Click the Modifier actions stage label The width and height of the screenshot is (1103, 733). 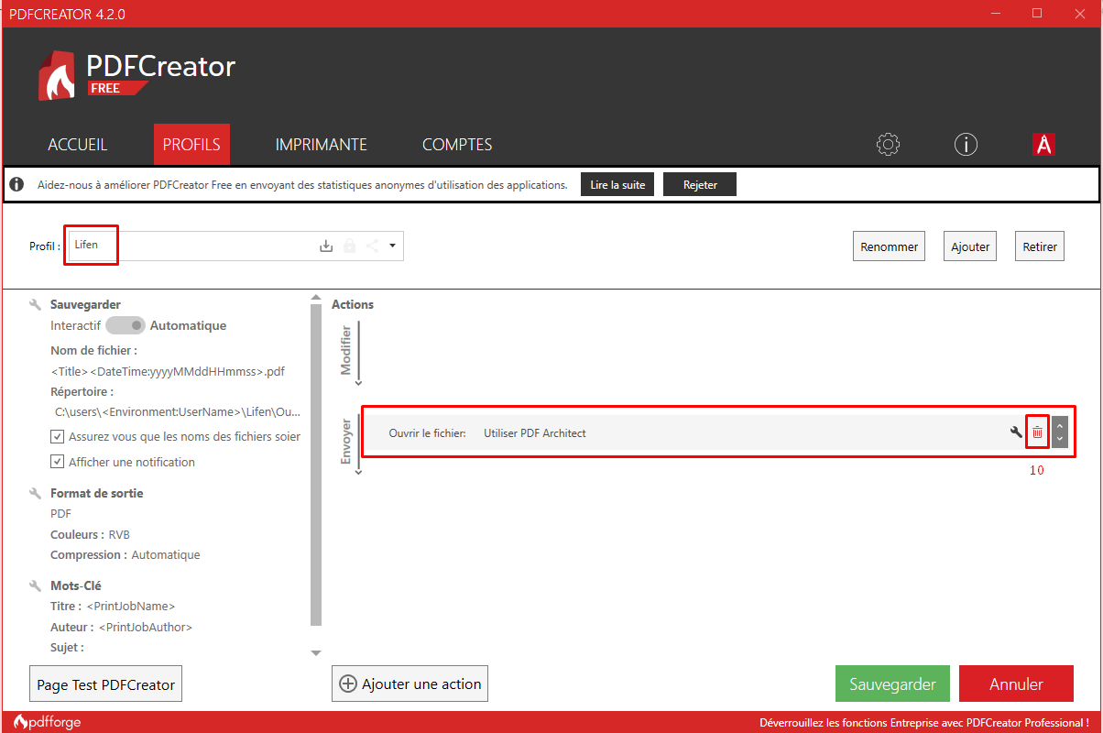[346, 349]
